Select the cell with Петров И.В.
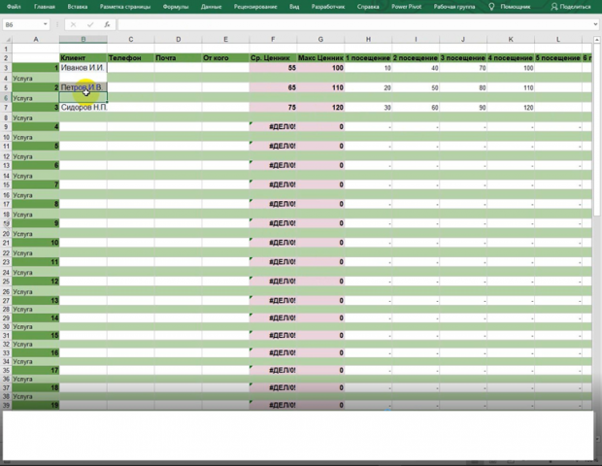The height and width of the screenshot is (466, 602). (x=84, y=88)
